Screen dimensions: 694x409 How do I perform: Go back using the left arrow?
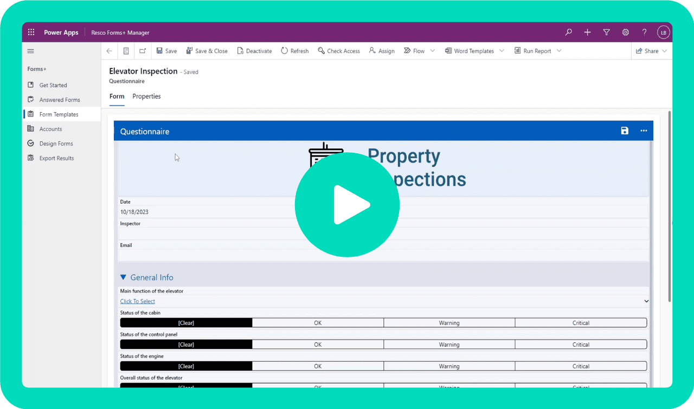110,51
